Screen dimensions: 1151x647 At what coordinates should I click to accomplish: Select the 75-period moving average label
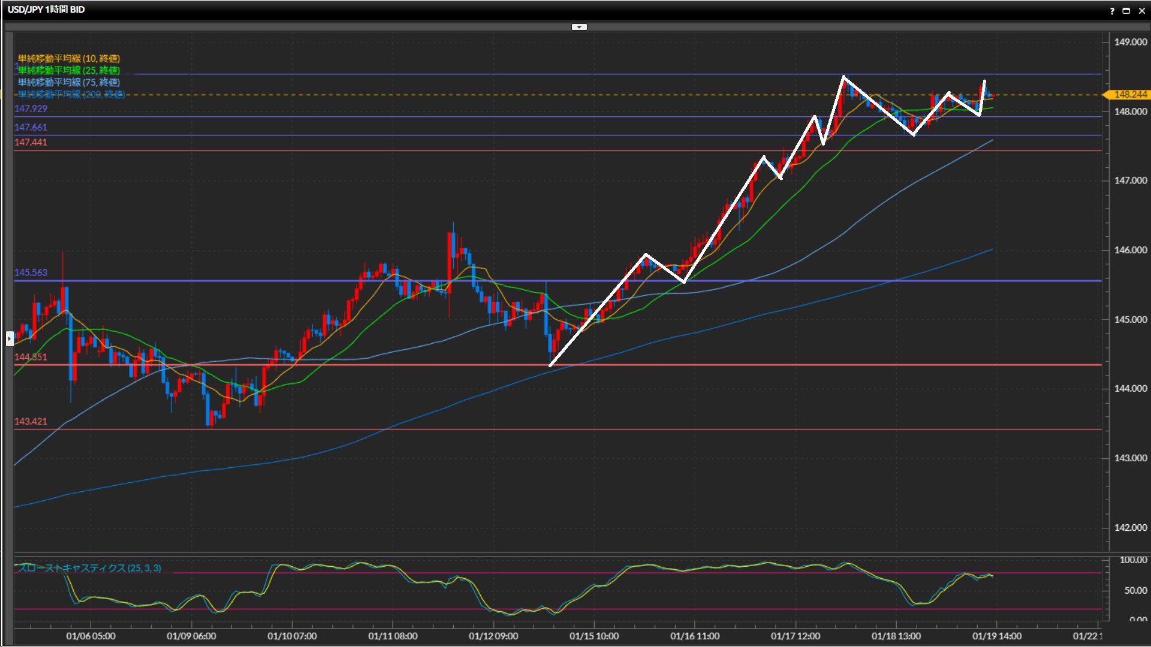(x=68, y=82)
